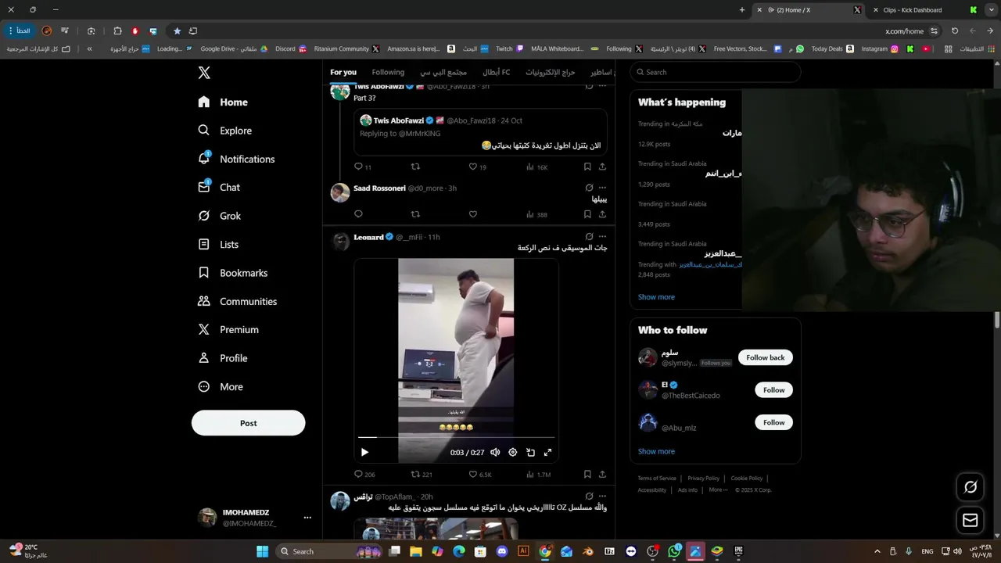Show hidden system tray icons
The height and width of the screenshot is (563, 1001).
[x=877, y=551]
